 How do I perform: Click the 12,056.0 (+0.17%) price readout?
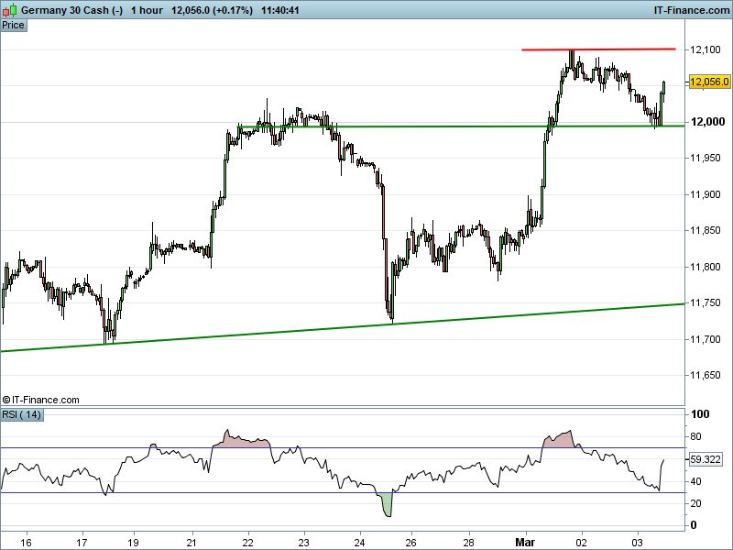click(212, 10)
